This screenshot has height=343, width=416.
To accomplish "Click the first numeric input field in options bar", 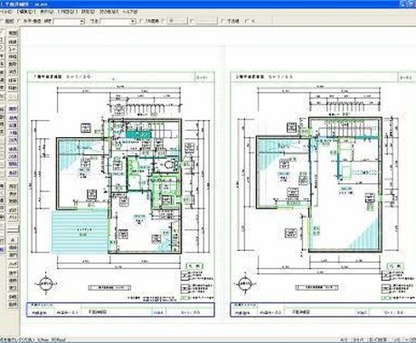I will (x=177, y=21).
